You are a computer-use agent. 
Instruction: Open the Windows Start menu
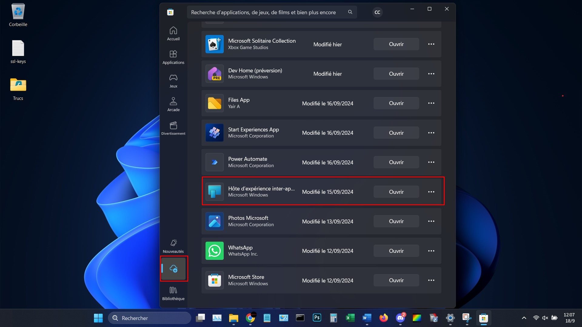[x=98, y=318]
